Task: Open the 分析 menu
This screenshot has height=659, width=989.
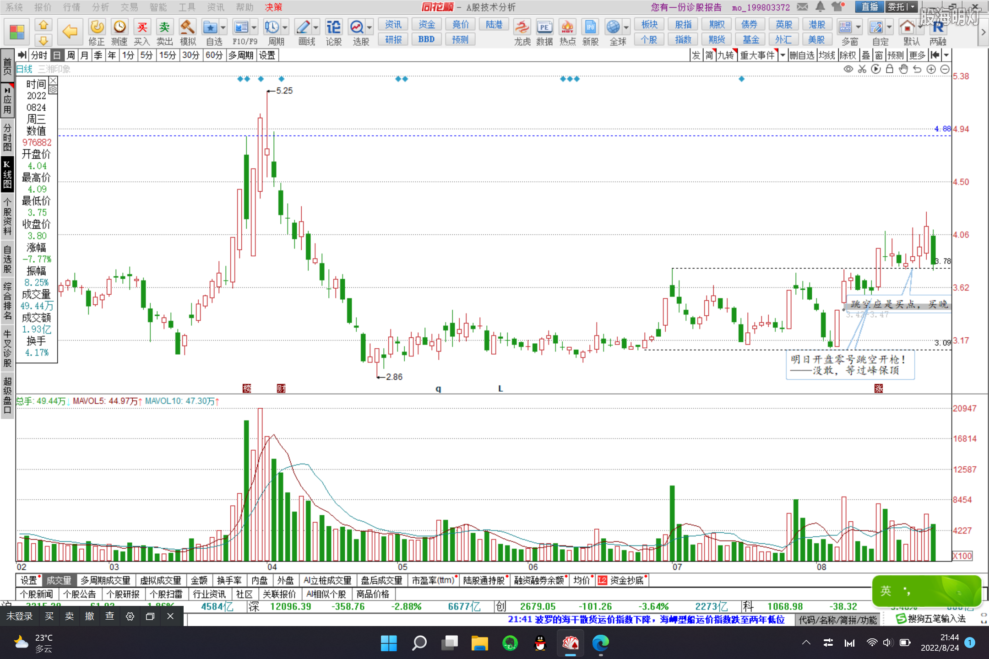Action: [x=100, y=7]
